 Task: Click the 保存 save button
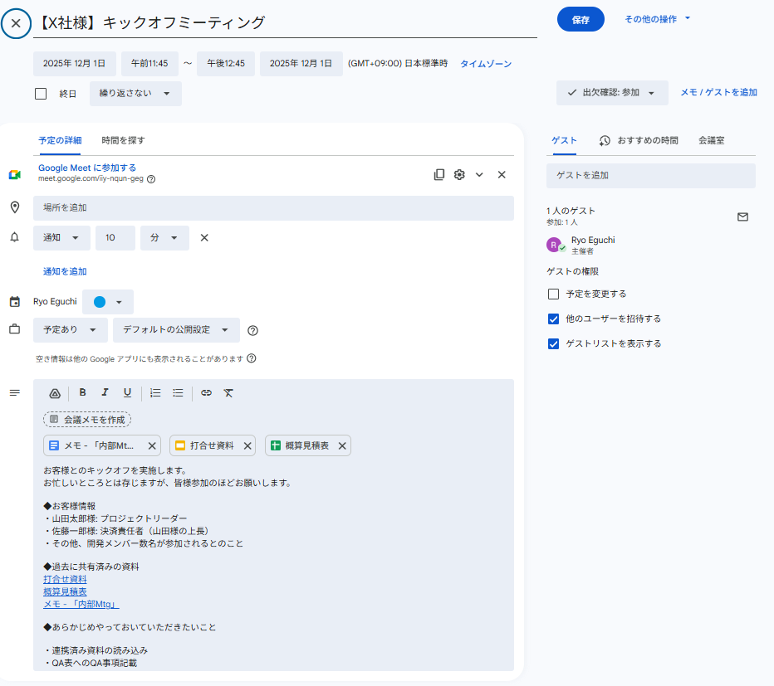[x=580, y=20]
